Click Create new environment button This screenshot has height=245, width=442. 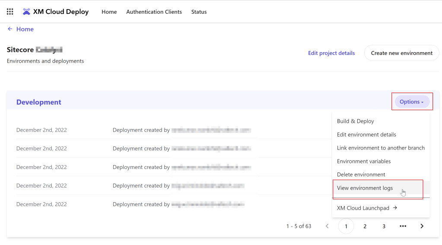[x=401, y=53]
